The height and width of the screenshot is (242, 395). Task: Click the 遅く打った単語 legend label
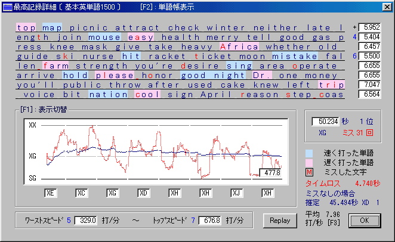[x=348, y=163]
